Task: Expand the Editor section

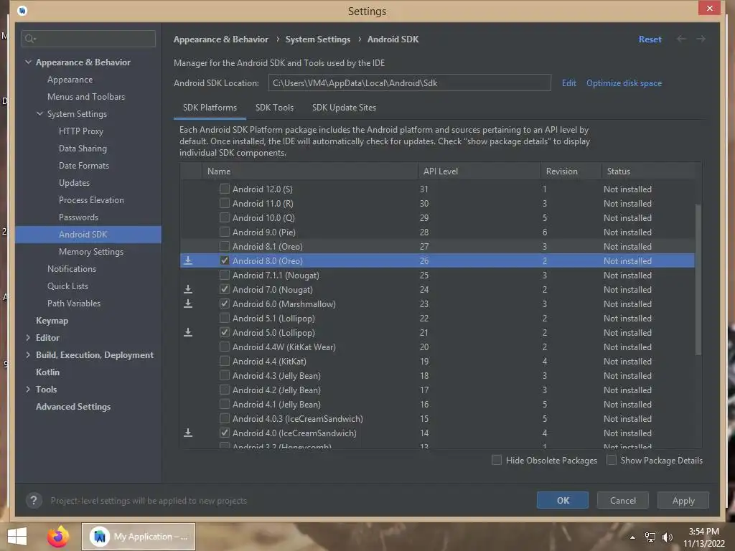Action: tap(28, 337)
